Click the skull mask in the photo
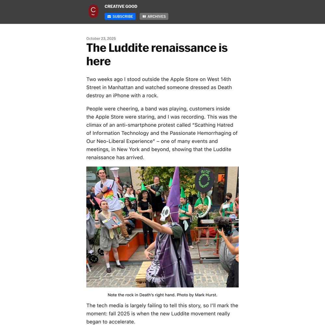Viewport: 325px width, 325px height. (165, 213)
